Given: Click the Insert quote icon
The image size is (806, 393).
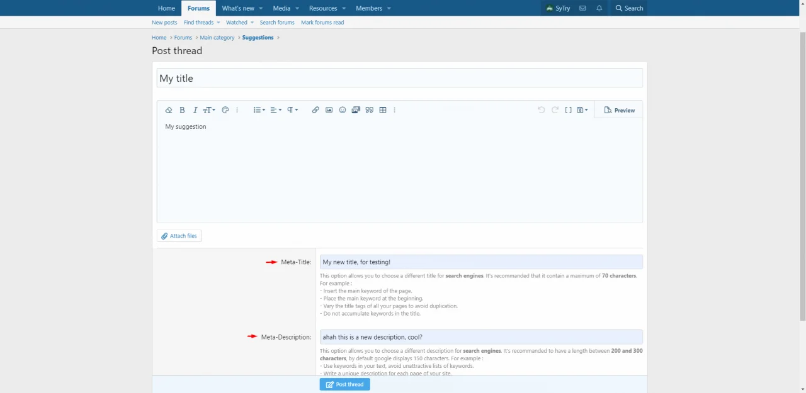Looking at the screenshot, I should (x=369, y=110).
